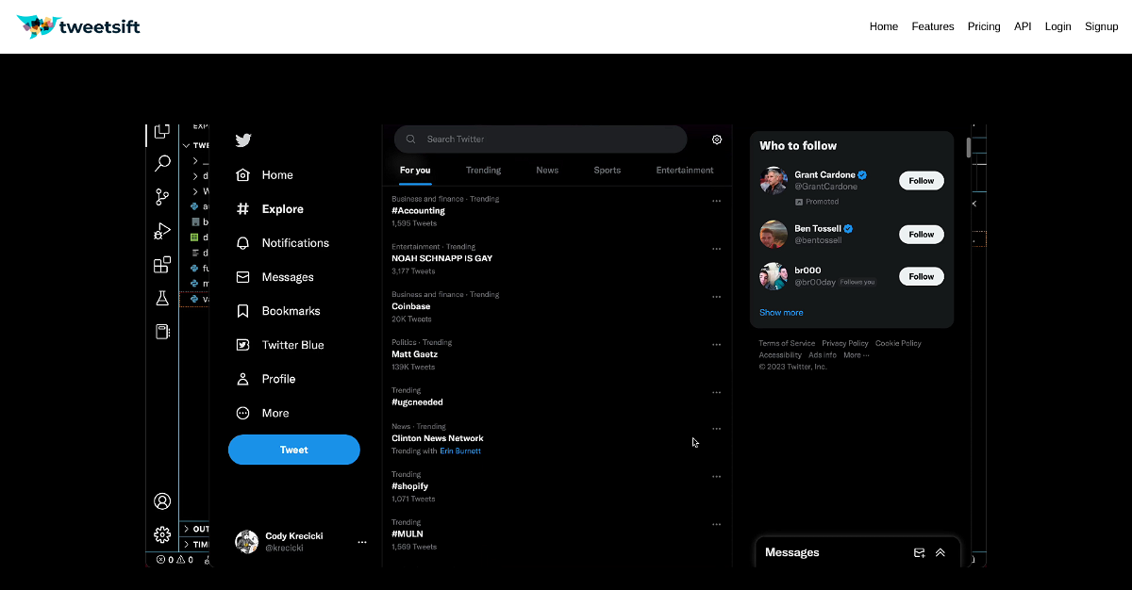Open the Source Control view icon
The width and height of the screenshot is (1132, 590).
point(162,197)
